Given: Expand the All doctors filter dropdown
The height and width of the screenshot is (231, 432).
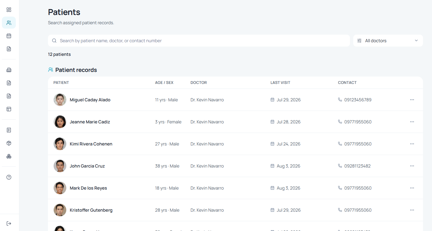Looking at the screenshot, I should point(388,41).
